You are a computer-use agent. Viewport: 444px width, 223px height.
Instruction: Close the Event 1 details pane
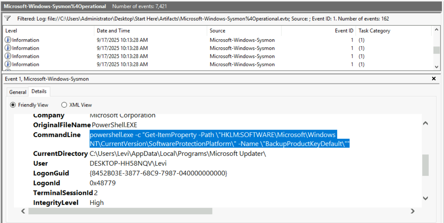pos(434,79)
